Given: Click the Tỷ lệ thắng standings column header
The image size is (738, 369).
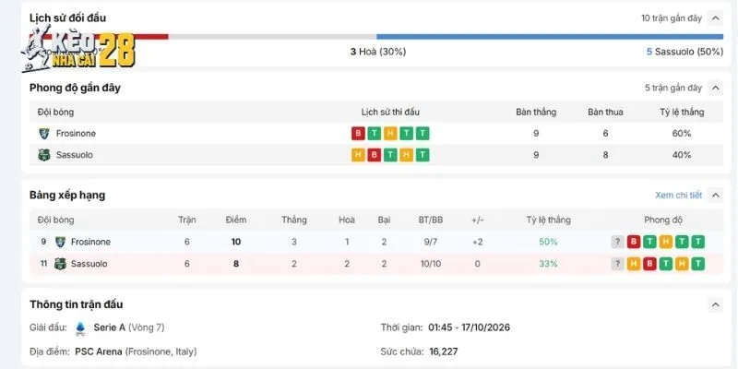Looking at the screenshot, I should (x=548, y=220).
